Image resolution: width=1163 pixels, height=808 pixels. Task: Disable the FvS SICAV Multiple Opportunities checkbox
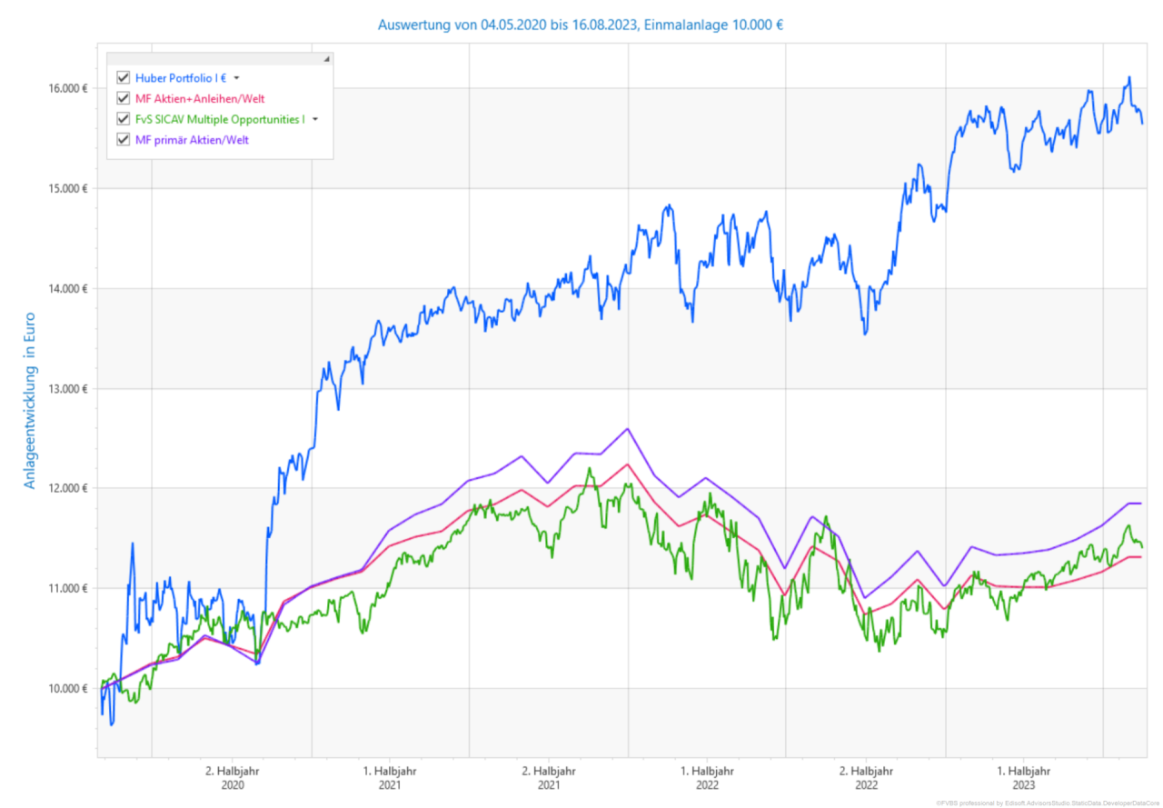point(124,119)
